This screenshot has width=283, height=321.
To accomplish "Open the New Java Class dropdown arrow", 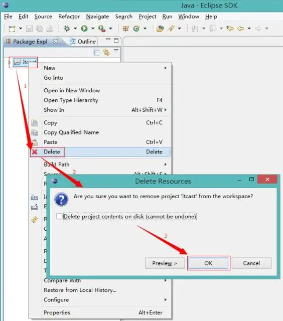I will click(145, 29).
